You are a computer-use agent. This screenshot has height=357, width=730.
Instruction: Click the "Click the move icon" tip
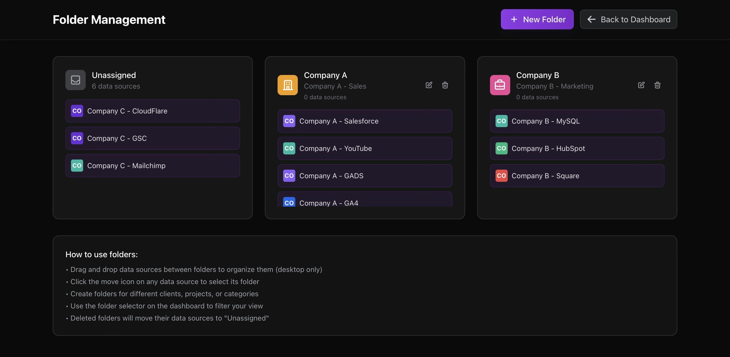point(165,282)
